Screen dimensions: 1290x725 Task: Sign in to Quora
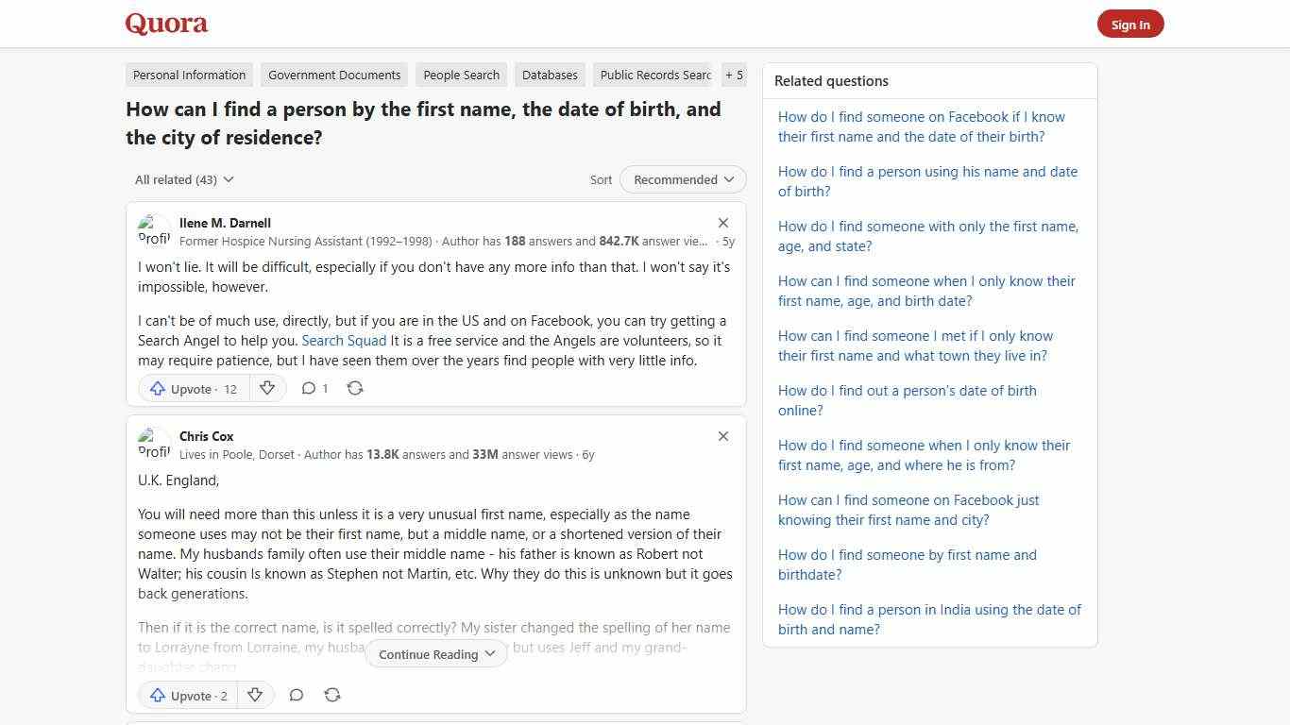point(1130,24)
